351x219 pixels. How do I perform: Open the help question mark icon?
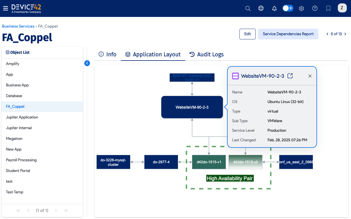click(315, 8)
